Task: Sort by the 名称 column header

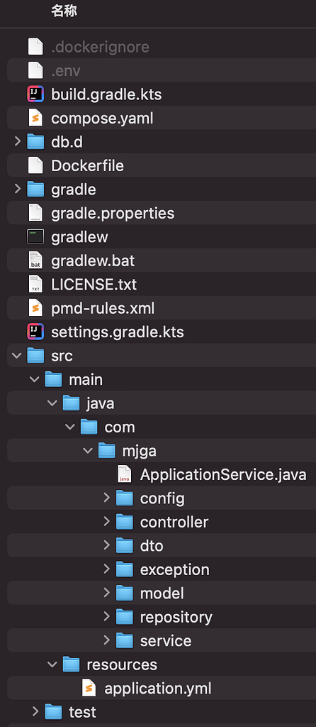Action: pos(64,11)
